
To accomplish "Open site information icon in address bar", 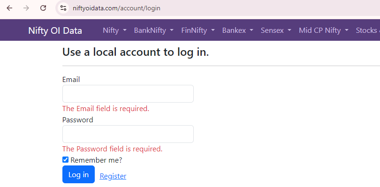I will [63, 8].
